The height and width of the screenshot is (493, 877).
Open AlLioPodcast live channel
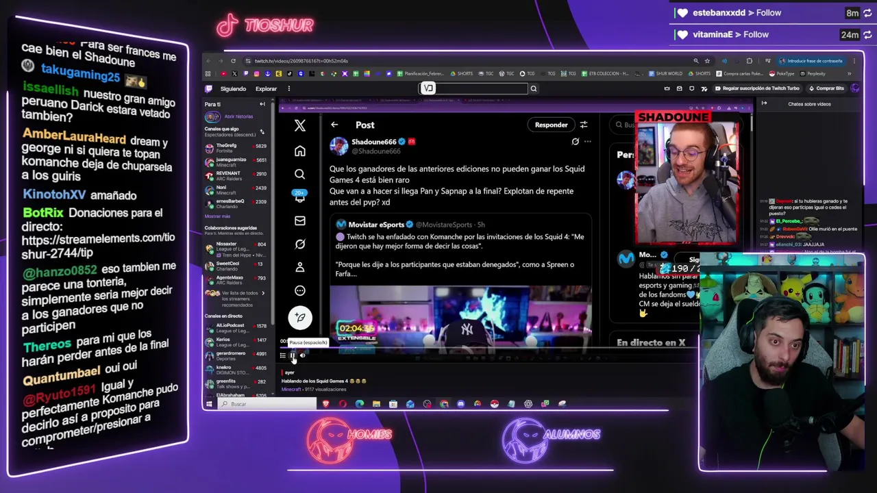[236, 328]
